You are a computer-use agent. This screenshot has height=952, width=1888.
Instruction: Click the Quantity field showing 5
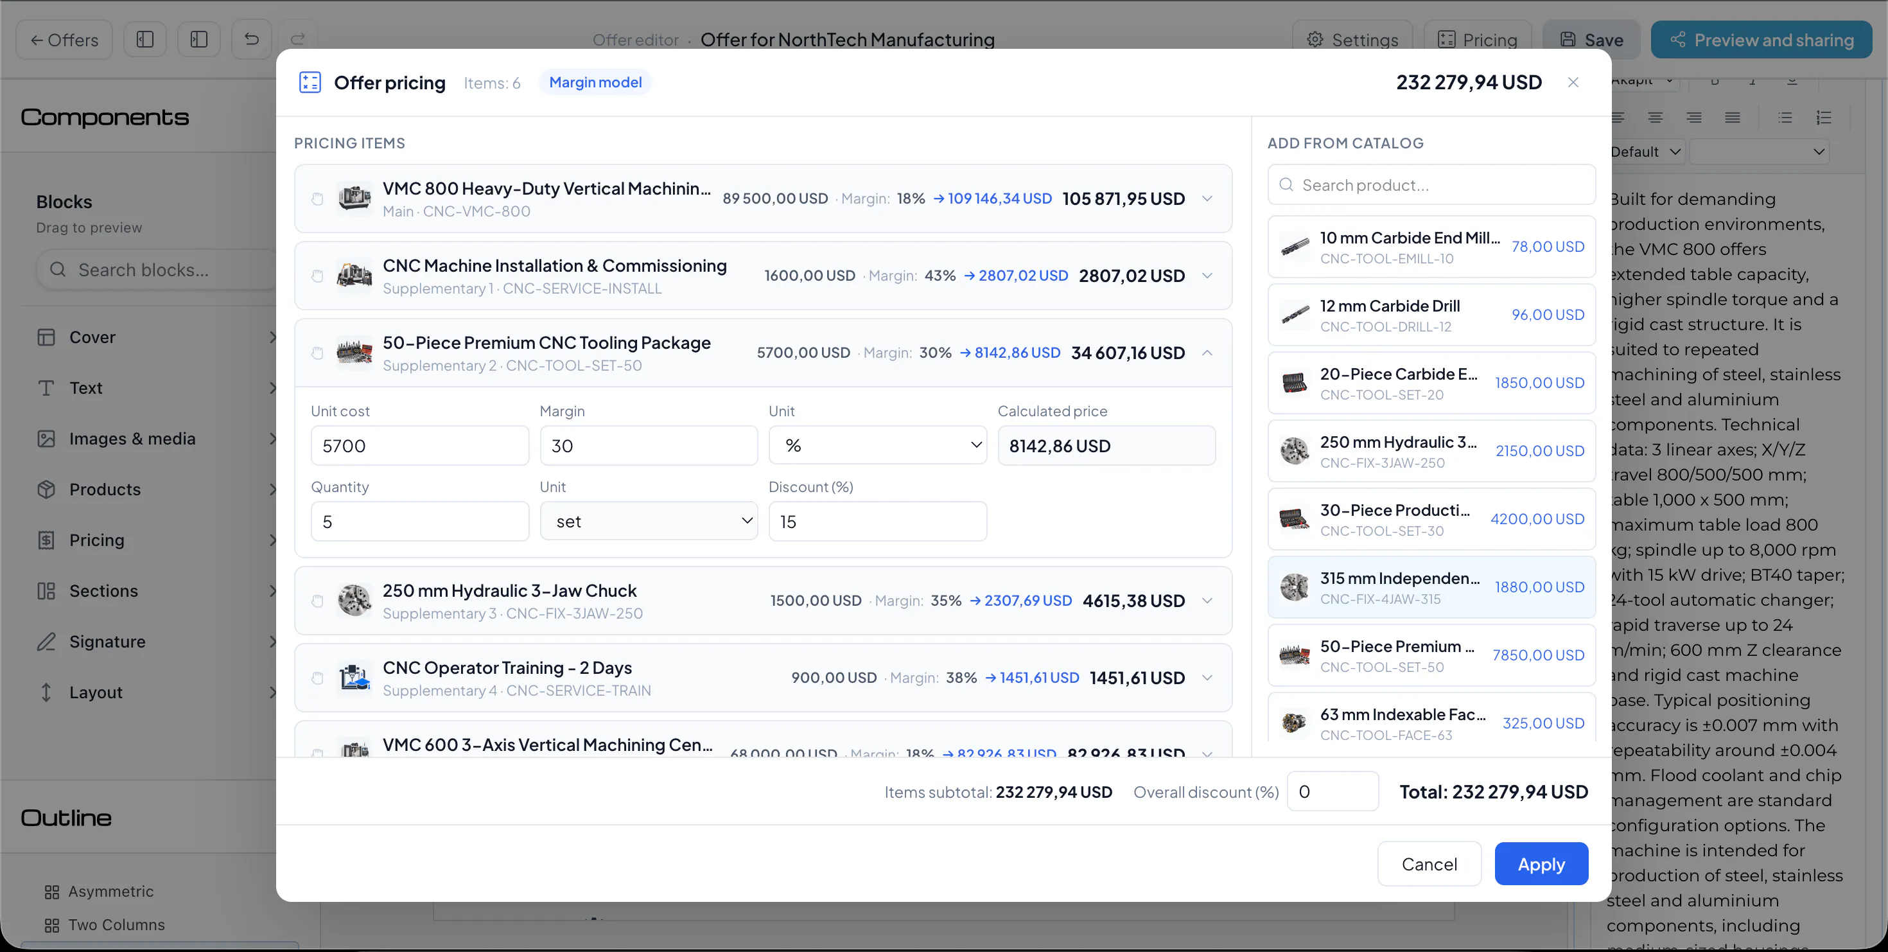pyautogui.click(x=420, y=522)
